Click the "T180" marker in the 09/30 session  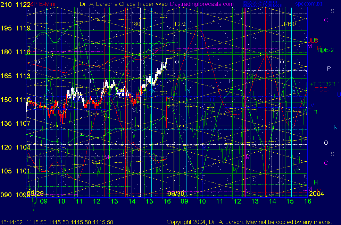coord(290,24)
